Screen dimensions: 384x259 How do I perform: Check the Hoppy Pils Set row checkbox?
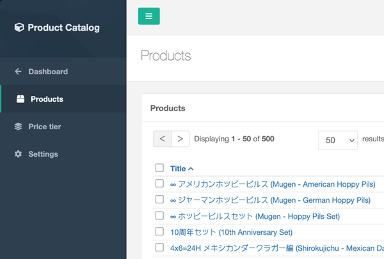[x=159, y=216]
